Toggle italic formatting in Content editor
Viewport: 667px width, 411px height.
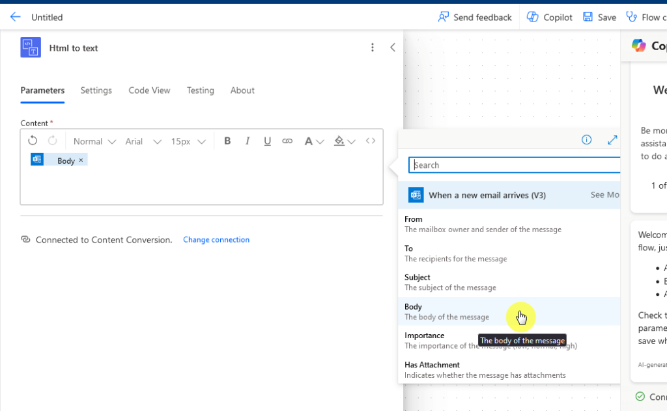point(247,141)
